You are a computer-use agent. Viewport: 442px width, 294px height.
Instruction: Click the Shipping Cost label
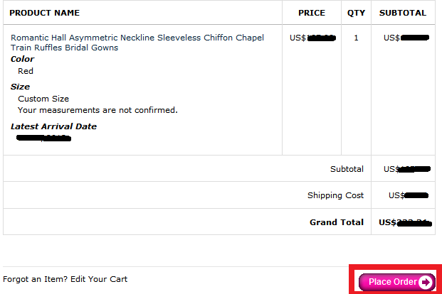(335, 195)
